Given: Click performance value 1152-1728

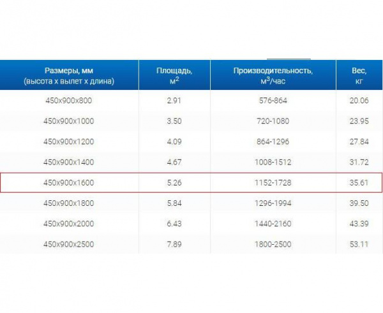Looking at the screenshot, I should pos(273,182).
